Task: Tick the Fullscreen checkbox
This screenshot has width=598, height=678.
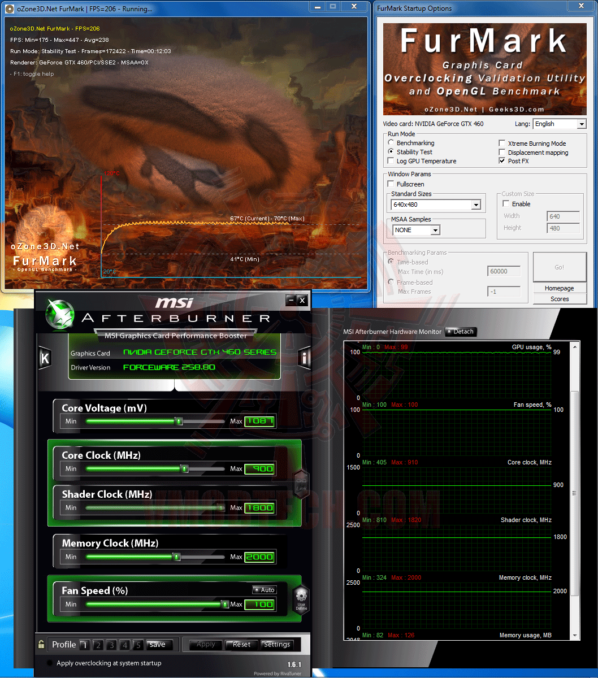Action: pyautogui.click(x=391, y=184)
